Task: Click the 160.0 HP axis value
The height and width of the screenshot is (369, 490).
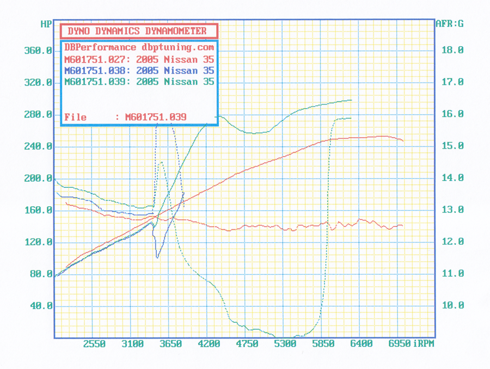Action: pos(38,210)
